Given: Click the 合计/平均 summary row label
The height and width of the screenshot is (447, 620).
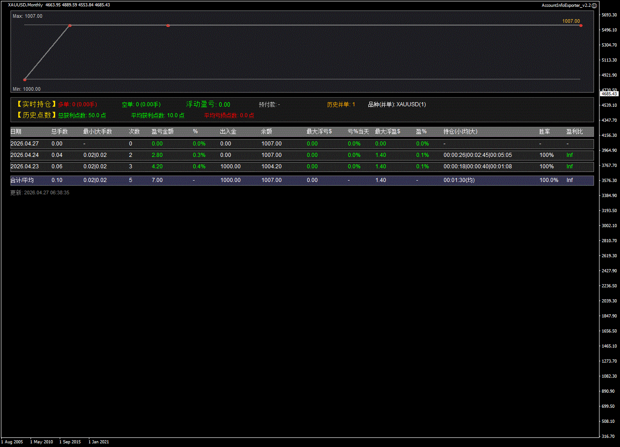Looking at the screenshot, I should tap(22, 180).
